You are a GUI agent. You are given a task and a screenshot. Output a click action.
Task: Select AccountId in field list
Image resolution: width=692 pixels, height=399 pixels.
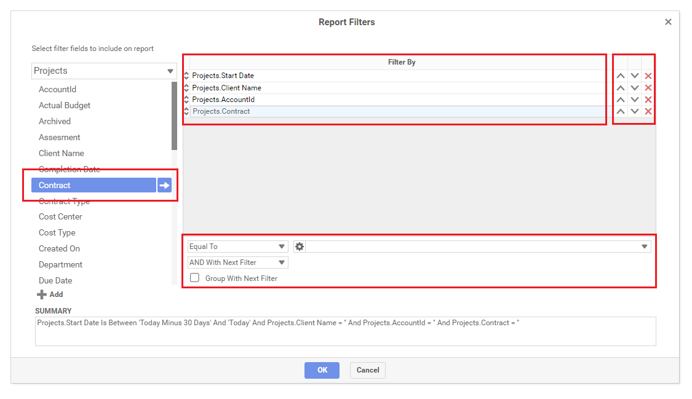click(57, 90)
